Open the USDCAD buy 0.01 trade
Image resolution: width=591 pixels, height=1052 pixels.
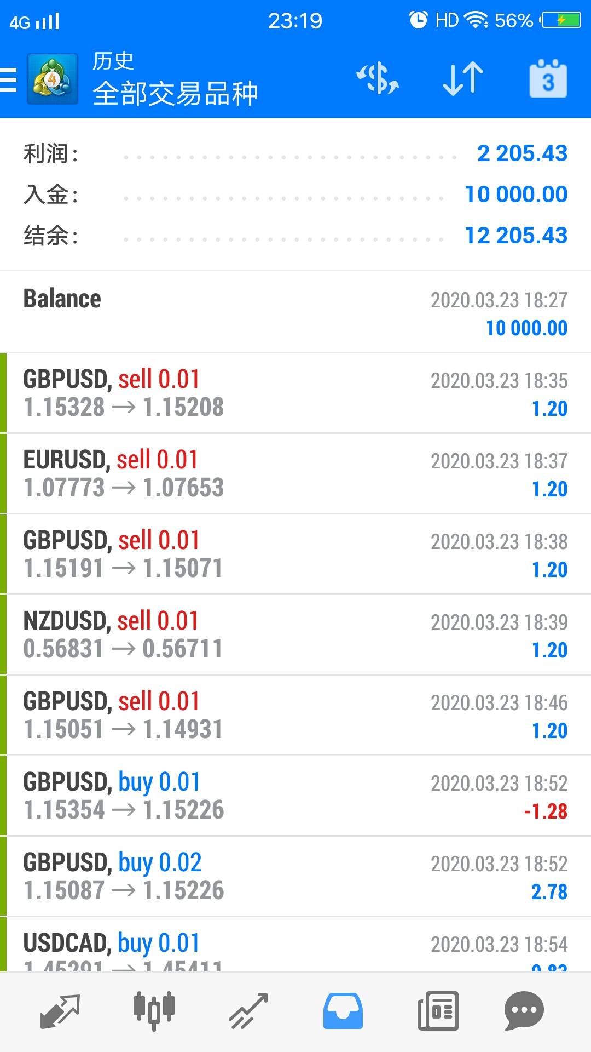(x=296, y=947)
